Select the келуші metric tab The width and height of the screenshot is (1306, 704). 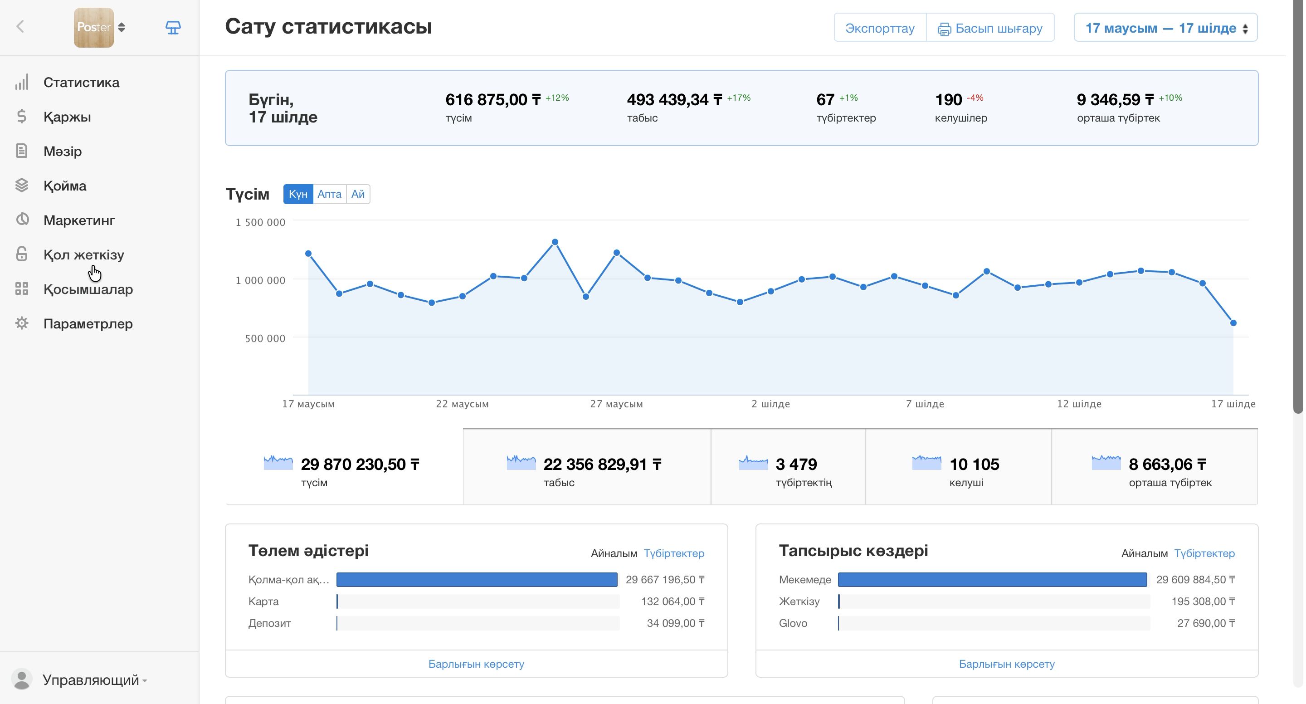point(958,467)
